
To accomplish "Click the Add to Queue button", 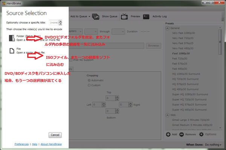I will click(x=79, y=17).
